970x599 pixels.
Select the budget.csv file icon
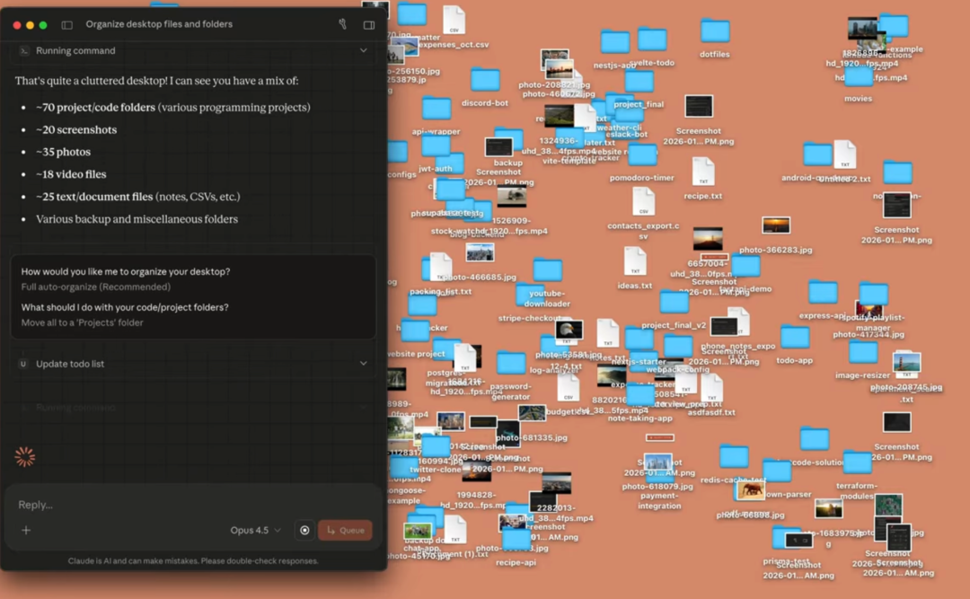tap(568, 389)
